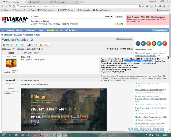The width and height of the screenshot is (171, 137).
Task: Open the Версия для печати link
Action: pos(125,39)
